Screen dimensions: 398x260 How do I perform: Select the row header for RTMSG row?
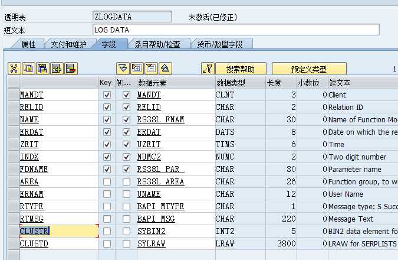[x=14, y=219]
